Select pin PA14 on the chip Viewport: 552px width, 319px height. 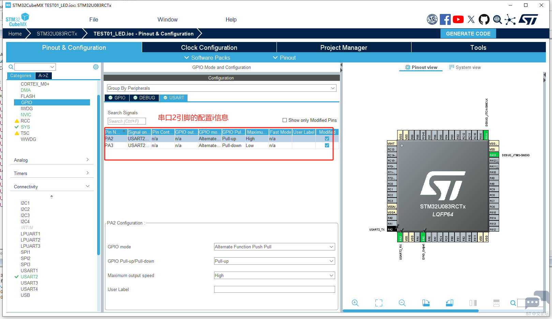(x=486, y=135)
